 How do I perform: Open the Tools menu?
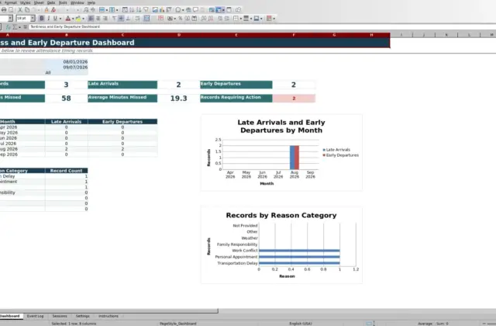tap(63, 2)
